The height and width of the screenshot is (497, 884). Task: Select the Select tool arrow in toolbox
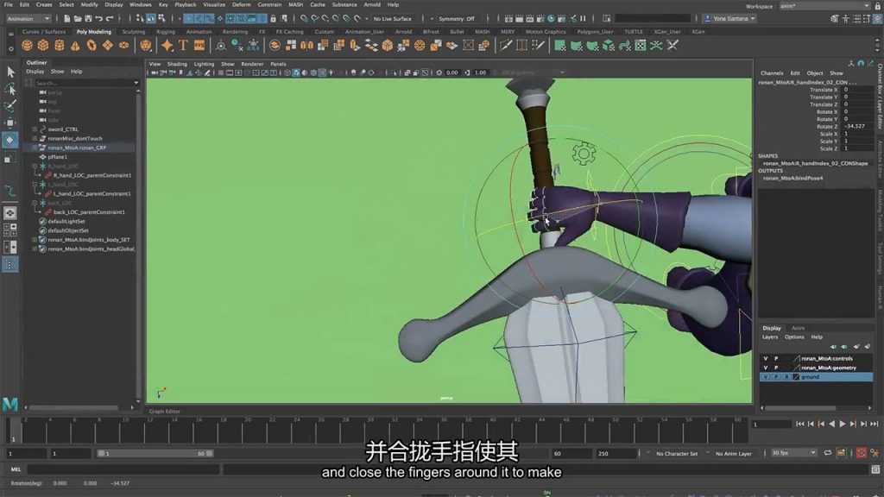pos(10,72)
